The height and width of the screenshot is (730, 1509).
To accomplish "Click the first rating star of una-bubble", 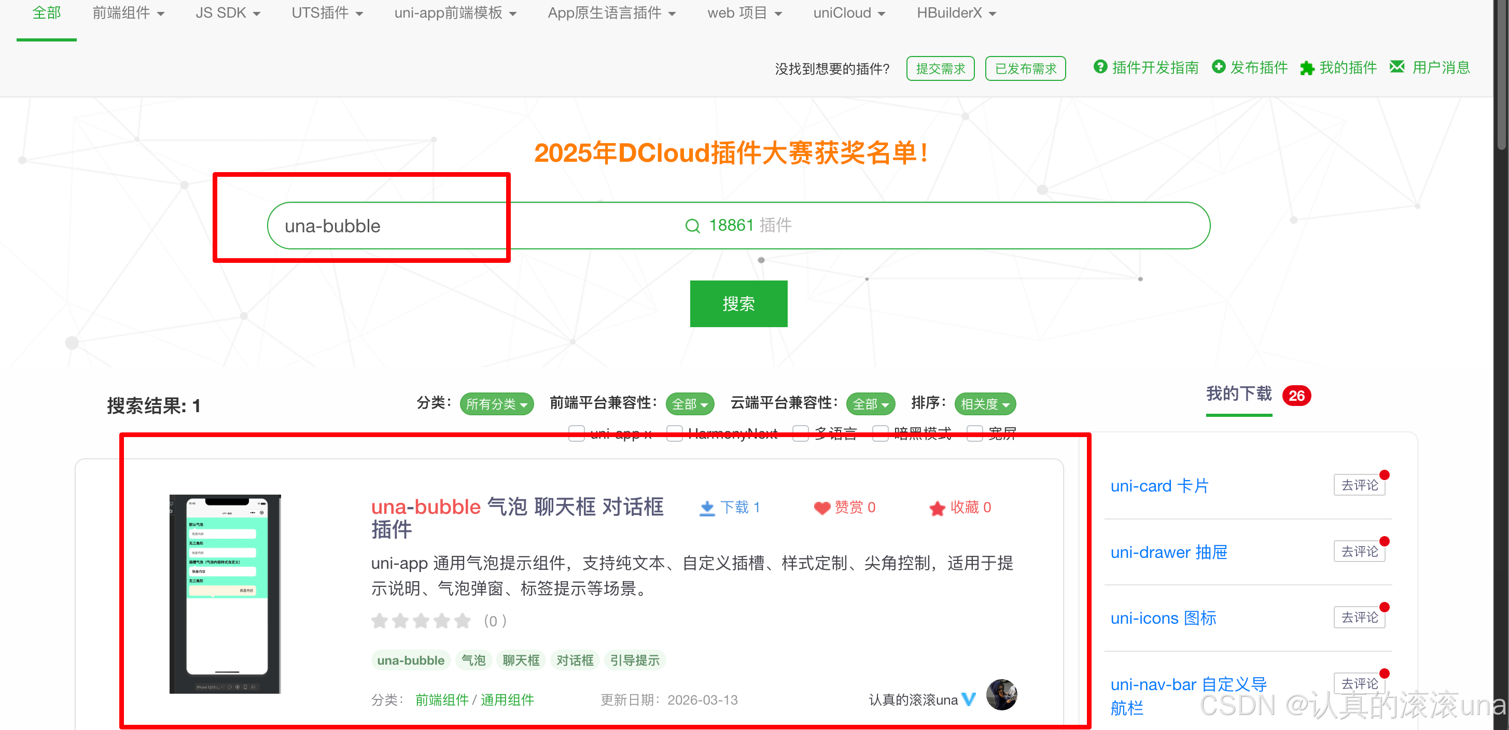I will pos(380,621).
